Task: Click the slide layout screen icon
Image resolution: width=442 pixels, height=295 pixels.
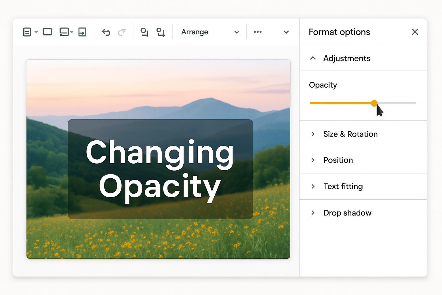Action: 64,32
